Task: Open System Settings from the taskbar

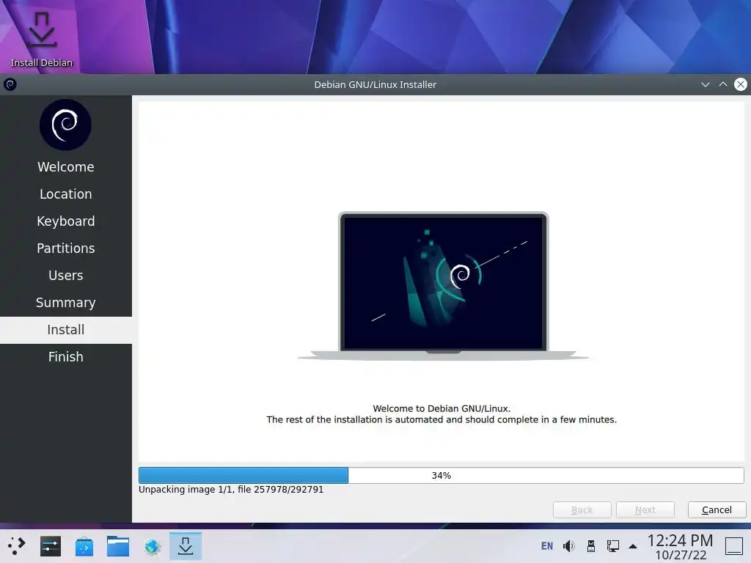Action: tap(51, 546)
